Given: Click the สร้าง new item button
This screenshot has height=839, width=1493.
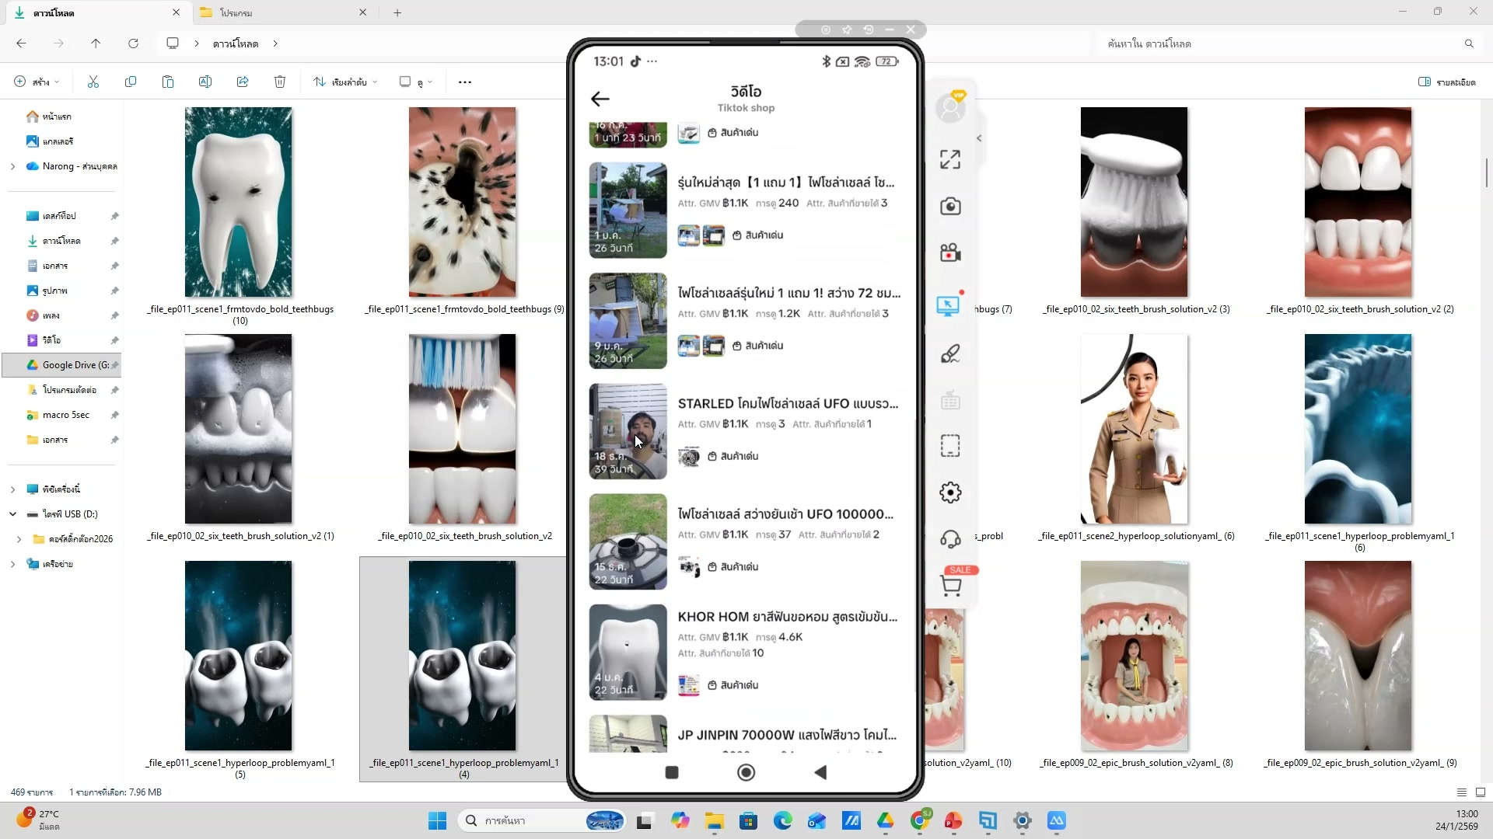Looking at the screenshot, I should 37,82.
